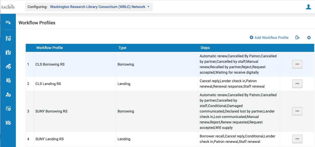Click the Type column header
Viewport: 315px width, 147px height.
(122, 48)
